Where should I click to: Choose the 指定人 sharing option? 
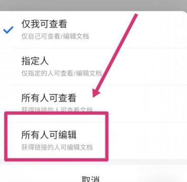pos(93,67)
